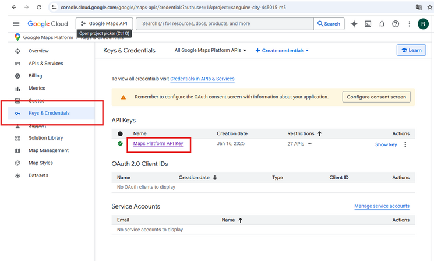Open the Create credentials dropdown
This screenshot has height=261, width=434.
click(282, 50)
